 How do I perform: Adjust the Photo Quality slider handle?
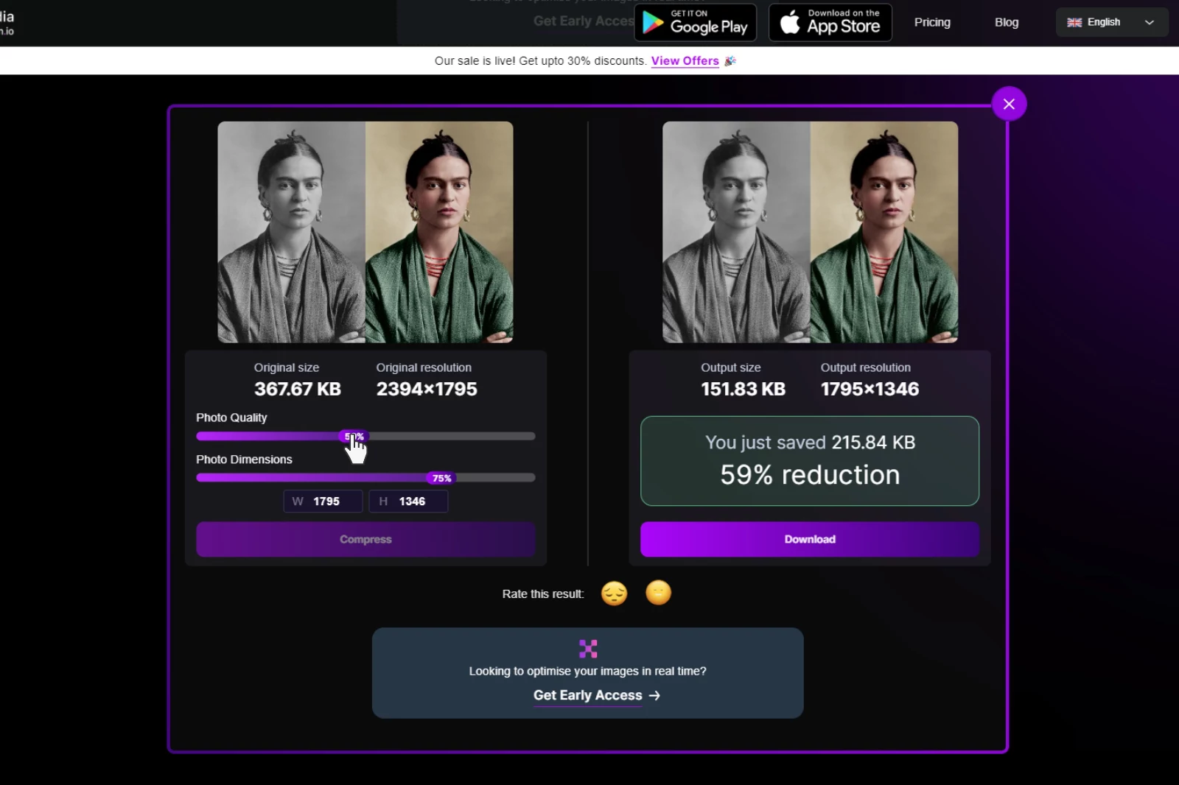[x=351, y=436]
